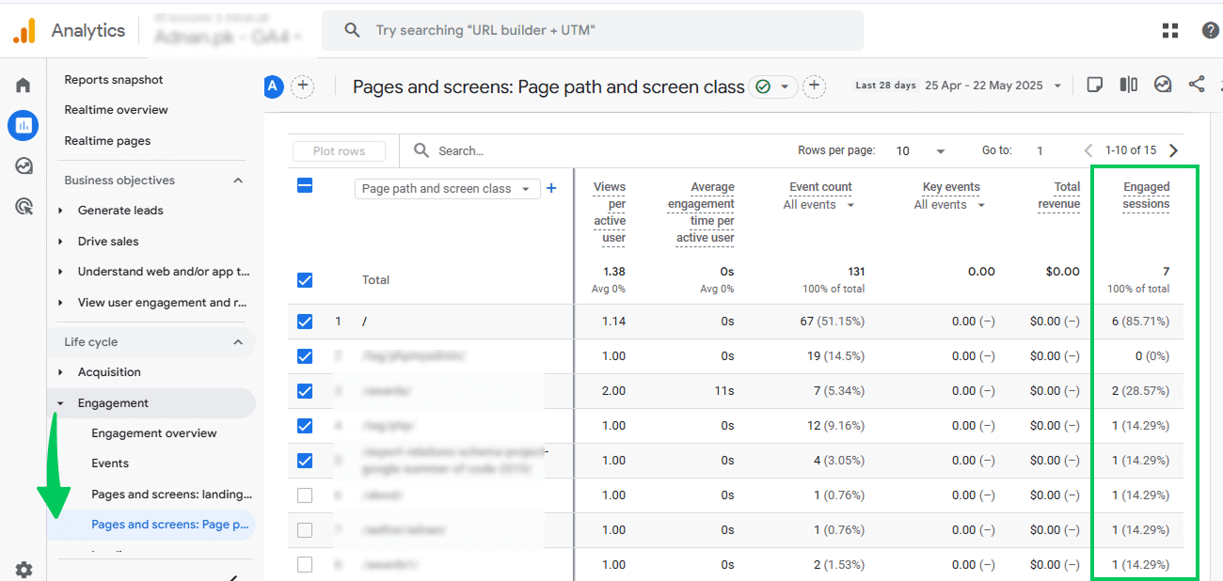The image size is (1223, 581).
Task: Open Pages and screens: landing report
Action: [x=172, y=495]
